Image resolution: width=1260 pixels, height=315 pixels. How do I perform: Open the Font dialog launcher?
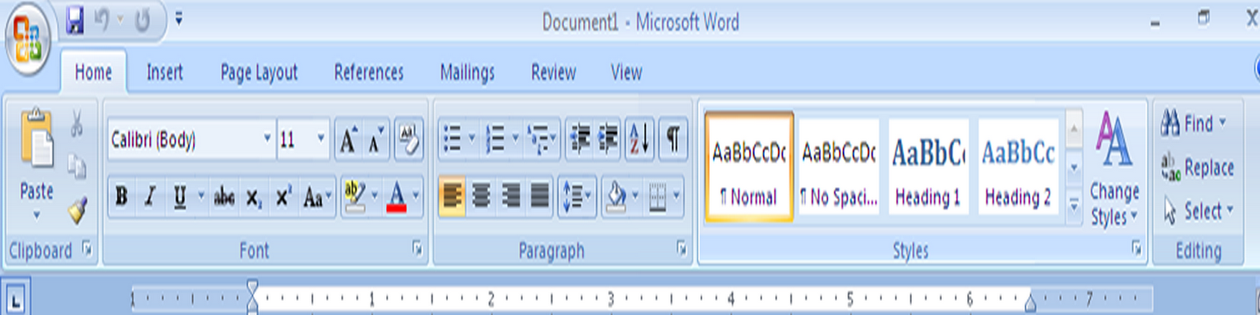pyautogui.click(x=417, y=250)
